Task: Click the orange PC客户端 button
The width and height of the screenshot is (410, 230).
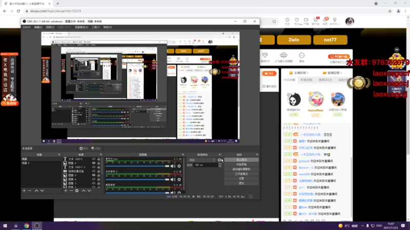Action: [339, 57]
